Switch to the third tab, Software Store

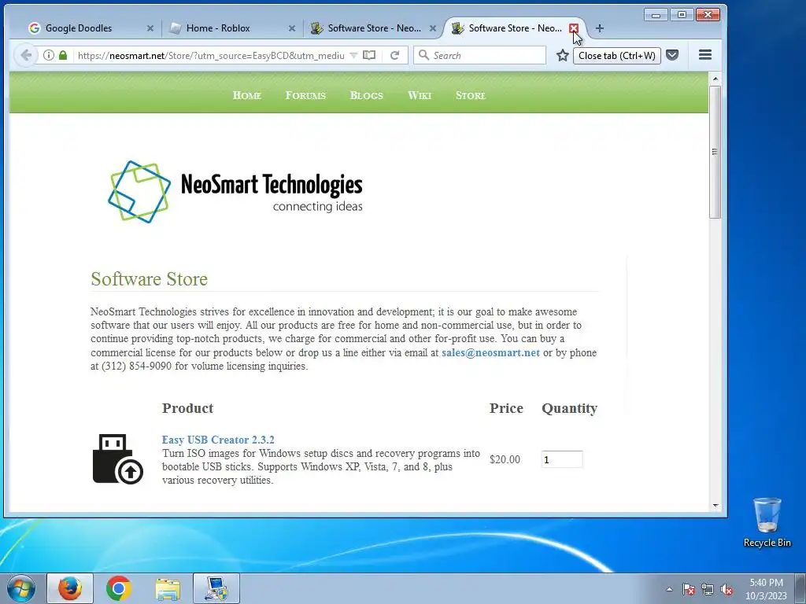coord(374,28)
